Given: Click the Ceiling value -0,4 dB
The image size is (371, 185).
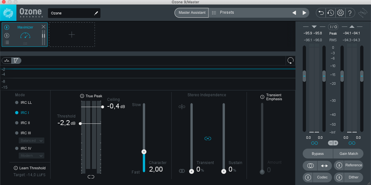Looking at the screenshot, I should [116, 106].
